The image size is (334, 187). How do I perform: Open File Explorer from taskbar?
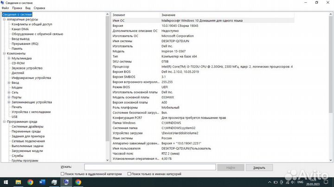[x=18, y=182]
